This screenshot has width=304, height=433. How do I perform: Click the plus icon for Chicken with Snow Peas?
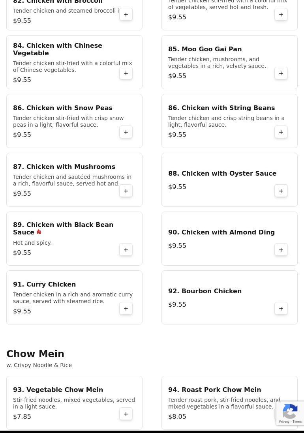(126, 132)
